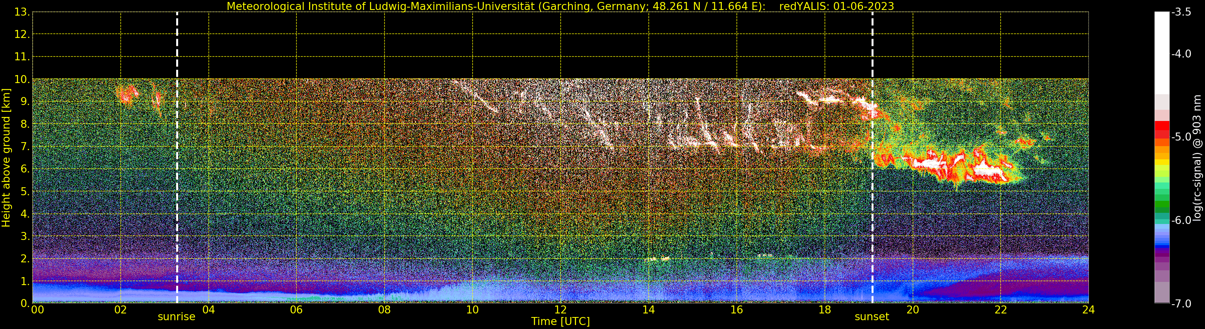This screenshot has height=329, width=1205.
Task: Click the time axis tick label '04'
Action: (x=209, y=310)
